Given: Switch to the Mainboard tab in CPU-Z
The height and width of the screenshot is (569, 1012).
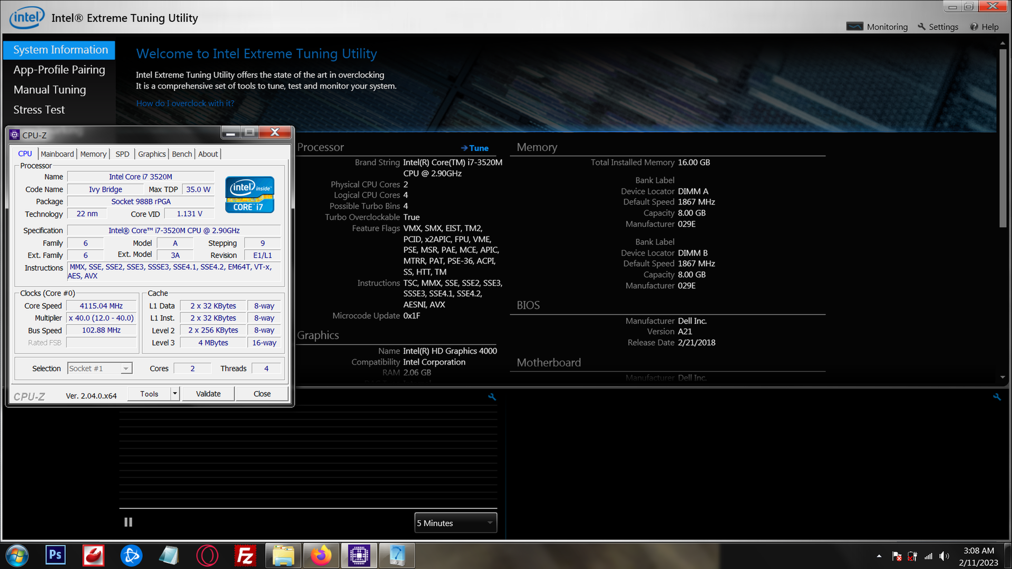Looking at the screenshot, I should pyautogui.click(x=57, y=154).
